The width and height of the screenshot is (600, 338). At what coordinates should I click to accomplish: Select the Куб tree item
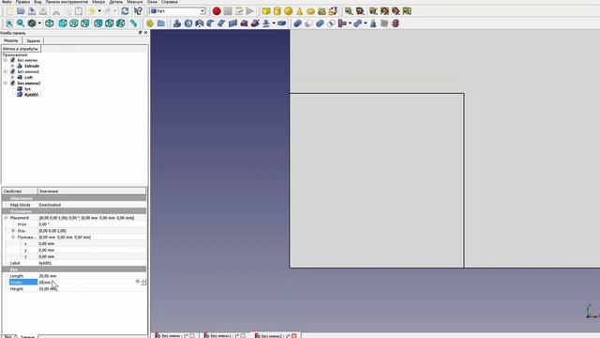tap(27, 89)
